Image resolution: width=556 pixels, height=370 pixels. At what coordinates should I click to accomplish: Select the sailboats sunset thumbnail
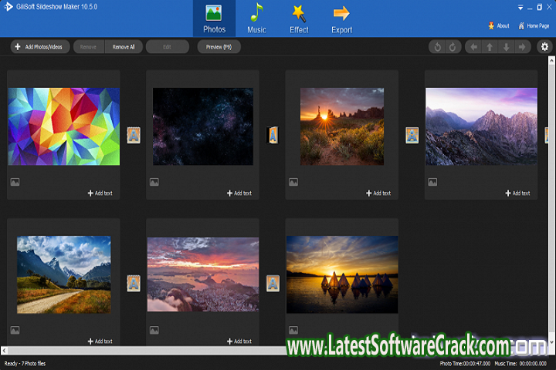coord(342,274)
